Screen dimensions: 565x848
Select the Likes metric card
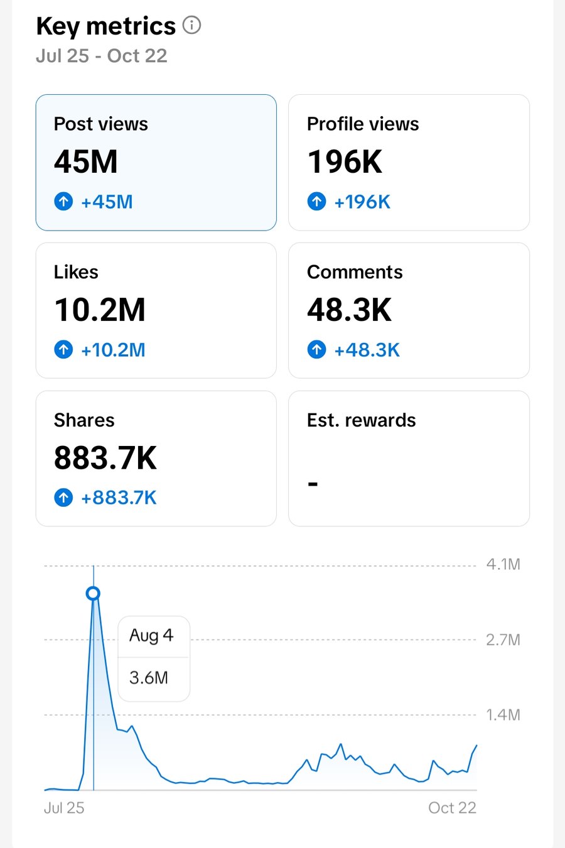[x=156, y=310]
